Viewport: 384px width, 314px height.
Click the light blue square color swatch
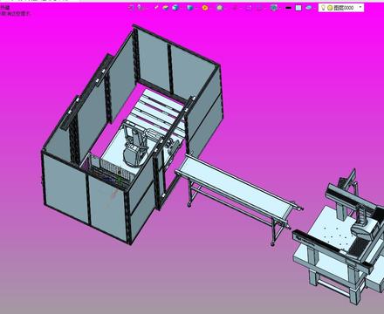click(x=298, y=8)
